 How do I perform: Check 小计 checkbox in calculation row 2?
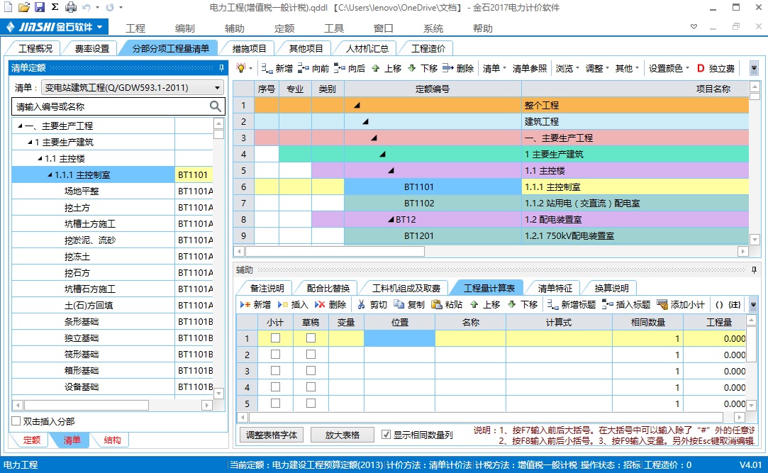coord(275,354)
